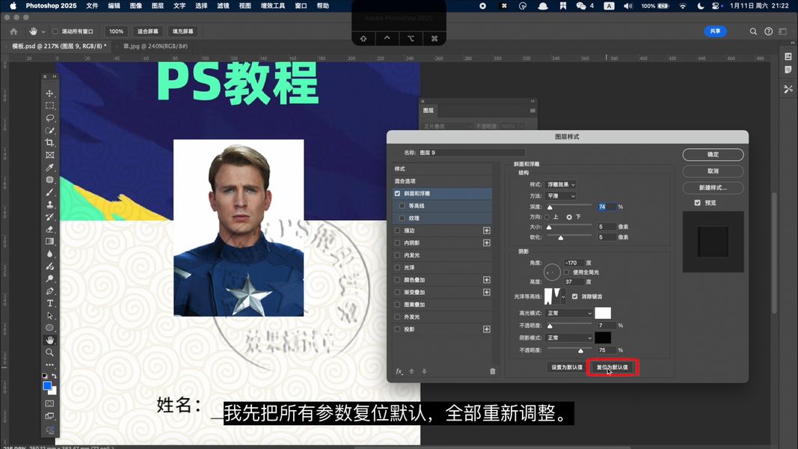Click the 共享 button
This screenshot has height=449, width=798.
(715, 31)
